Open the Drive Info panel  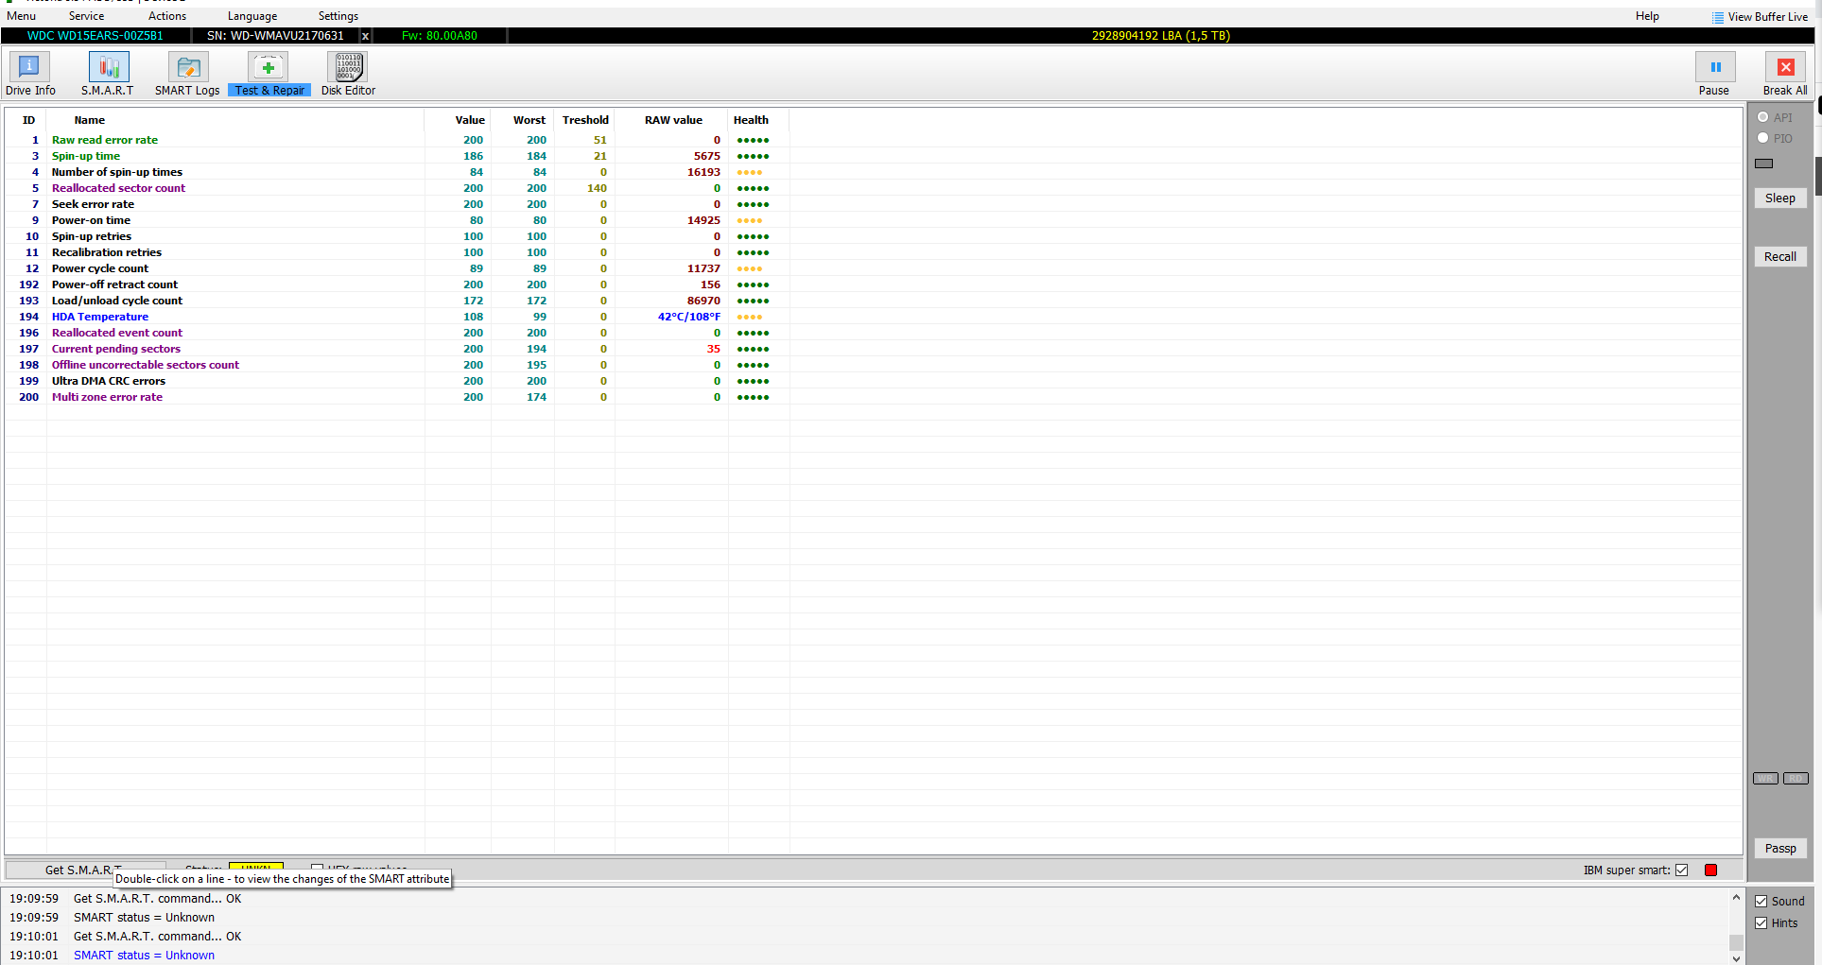coord(29,67)
